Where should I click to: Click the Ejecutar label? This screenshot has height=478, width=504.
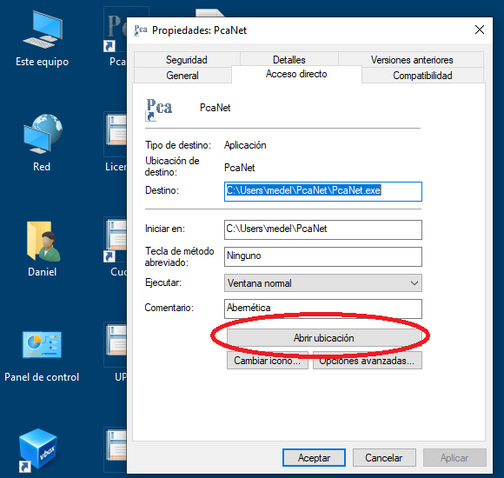pyautogui.click(x=163, y=282)
